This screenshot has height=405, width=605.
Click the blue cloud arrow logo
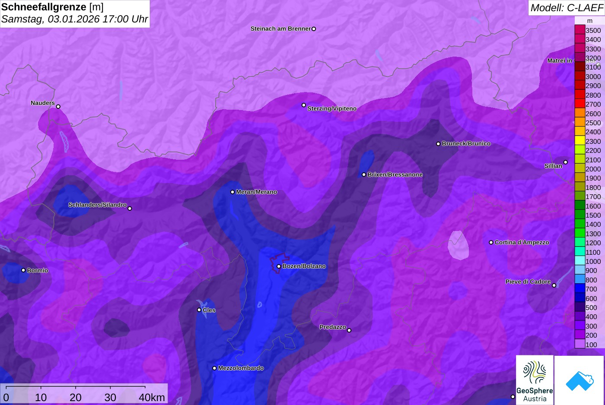point(580,380)
